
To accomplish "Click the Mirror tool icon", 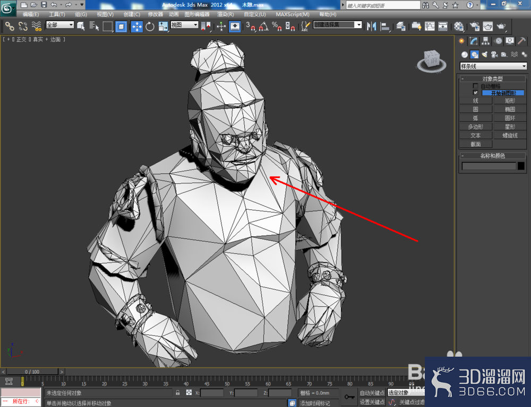I will (372, 26).
